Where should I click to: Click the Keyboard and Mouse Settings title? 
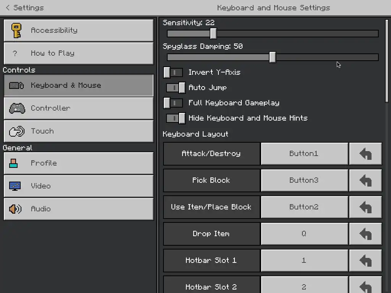(273, 8)
